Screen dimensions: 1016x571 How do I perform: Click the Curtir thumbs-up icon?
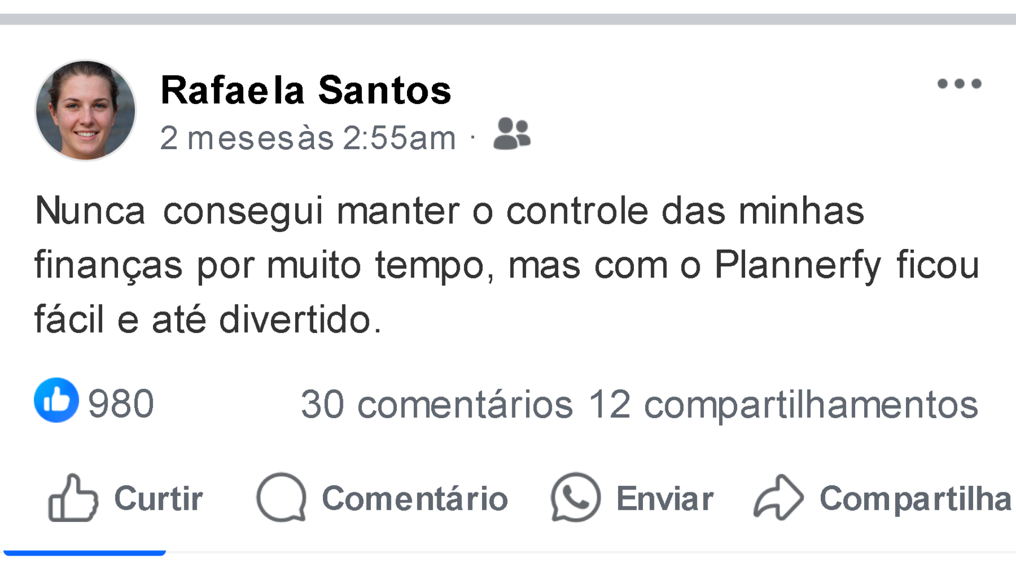(x=73, y=498)
